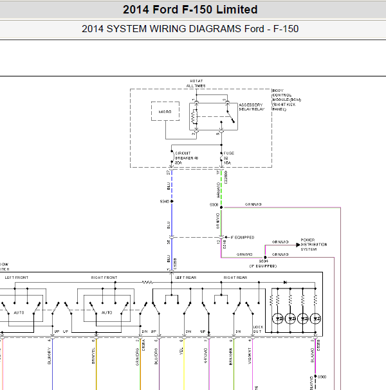Click the 'CIRCUIT BREAKER 48 30A' label

(187, 158)
